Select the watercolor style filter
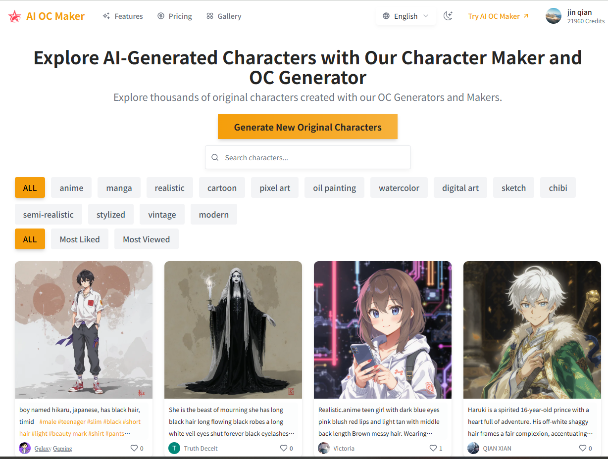The image size is (608, 459). [x=399, y=188]
